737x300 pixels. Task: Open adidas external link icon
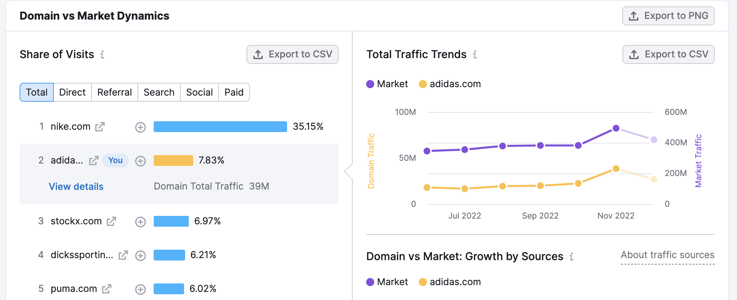(x=94, y=160)
